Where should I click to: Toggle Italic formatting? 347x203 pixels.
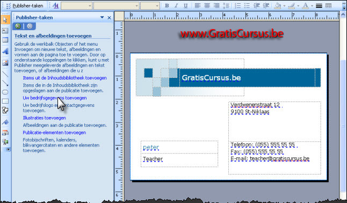click(176, 6)
